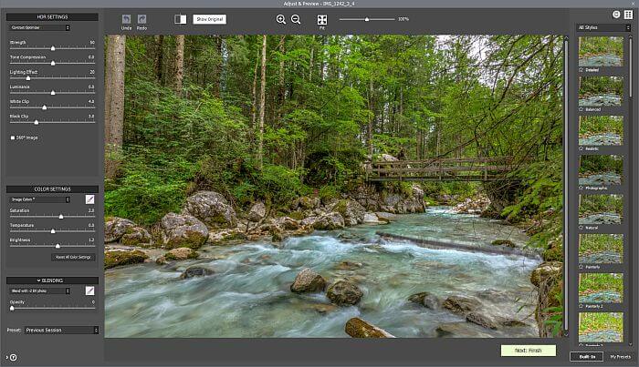Image resolution: width=639 pixels, height=367 pixels.
Task: Click the Lighting Effect slider handle
Action: coord(28,77)
